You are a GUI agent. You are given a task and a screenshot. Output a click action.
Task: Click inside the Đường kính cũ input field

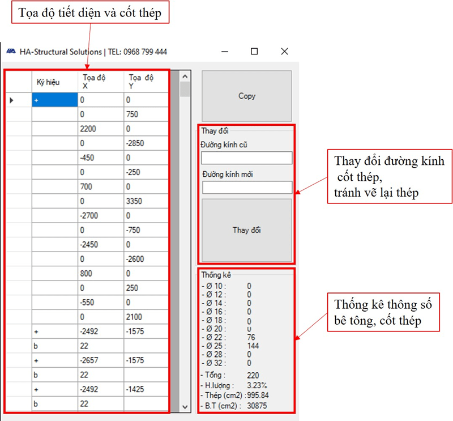tap(247, 158)
